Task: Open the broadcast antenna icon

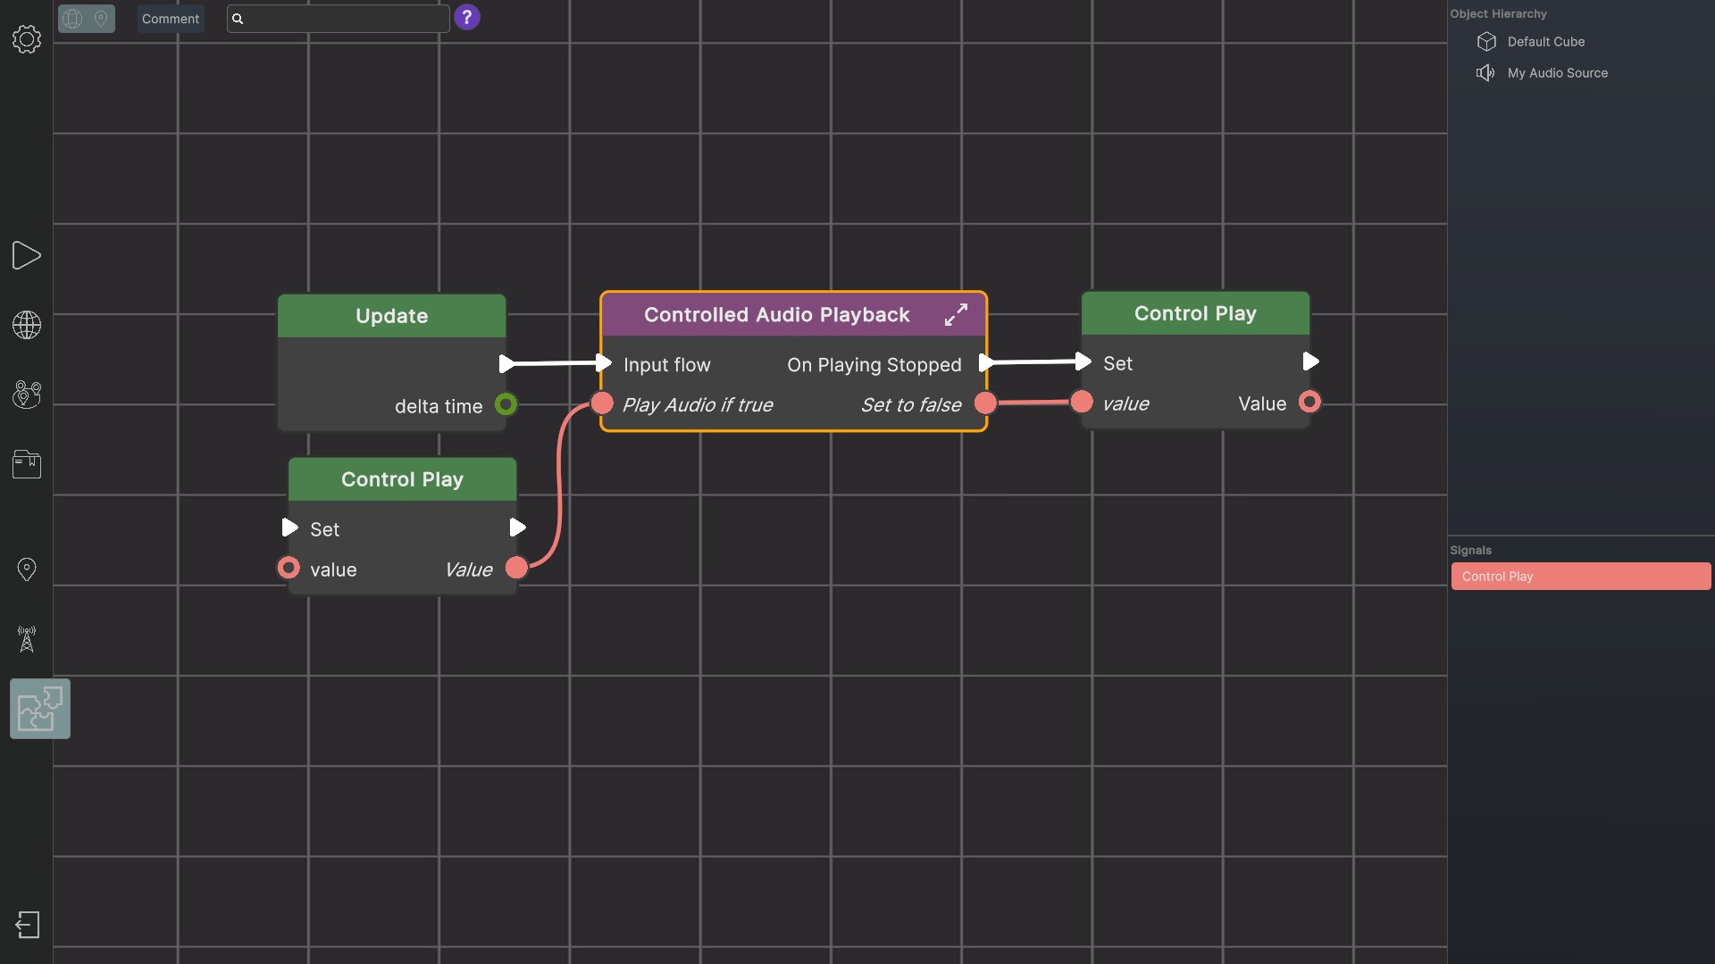Action: (x=27, y=639)
